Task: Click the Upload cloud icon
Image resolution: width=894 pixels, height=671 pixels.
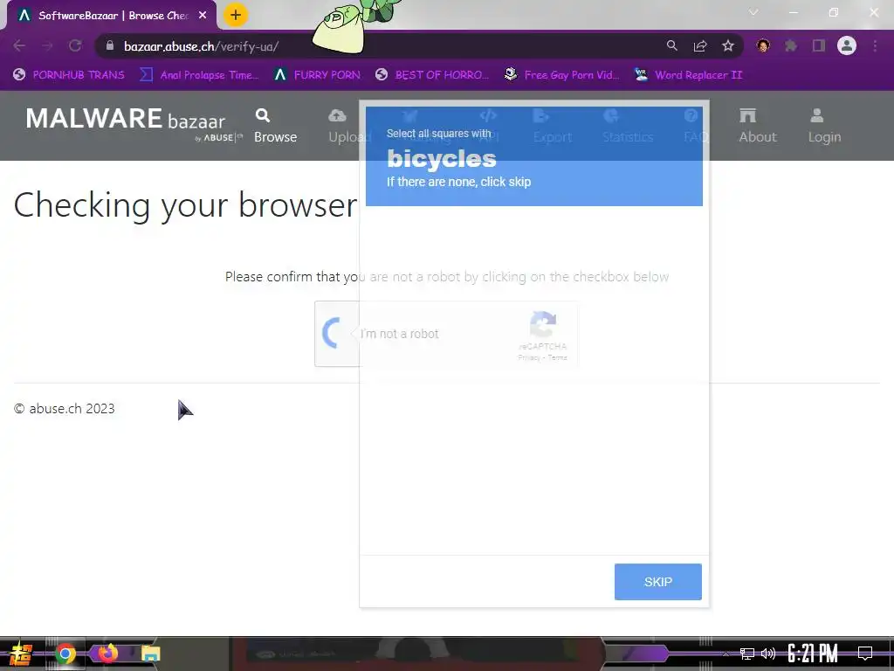Action: click(x=338, y=116)
